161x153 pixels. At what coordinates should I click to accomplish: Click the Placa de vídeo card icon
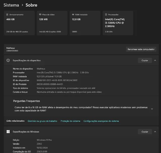40,15
